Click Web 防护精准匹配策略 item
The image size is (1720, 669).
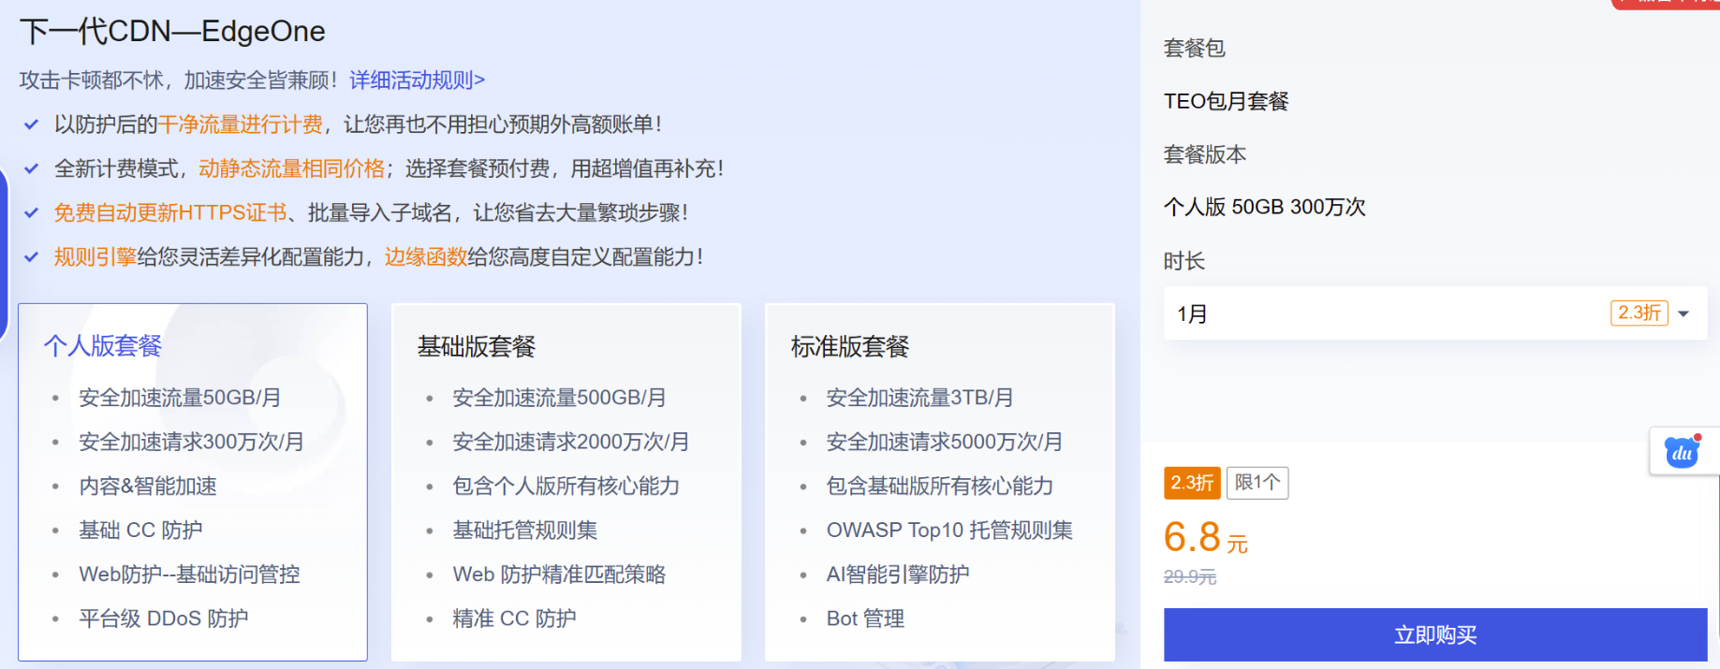tap(559, 574)
